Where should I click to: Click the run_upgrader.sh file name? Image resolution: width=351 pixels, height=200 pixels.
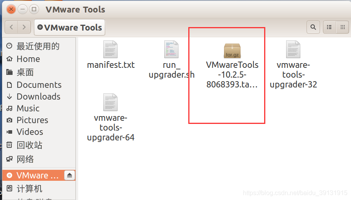point(172,70)
